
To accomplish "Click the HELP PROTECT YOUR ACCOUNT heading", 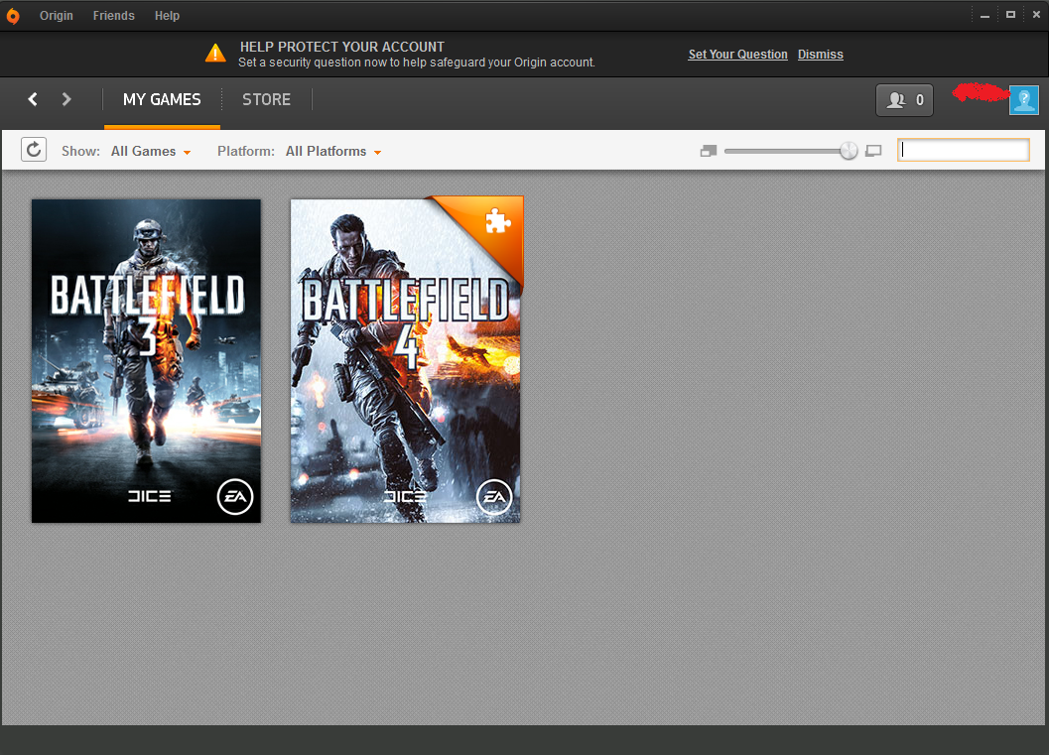I will coord(341,47).
